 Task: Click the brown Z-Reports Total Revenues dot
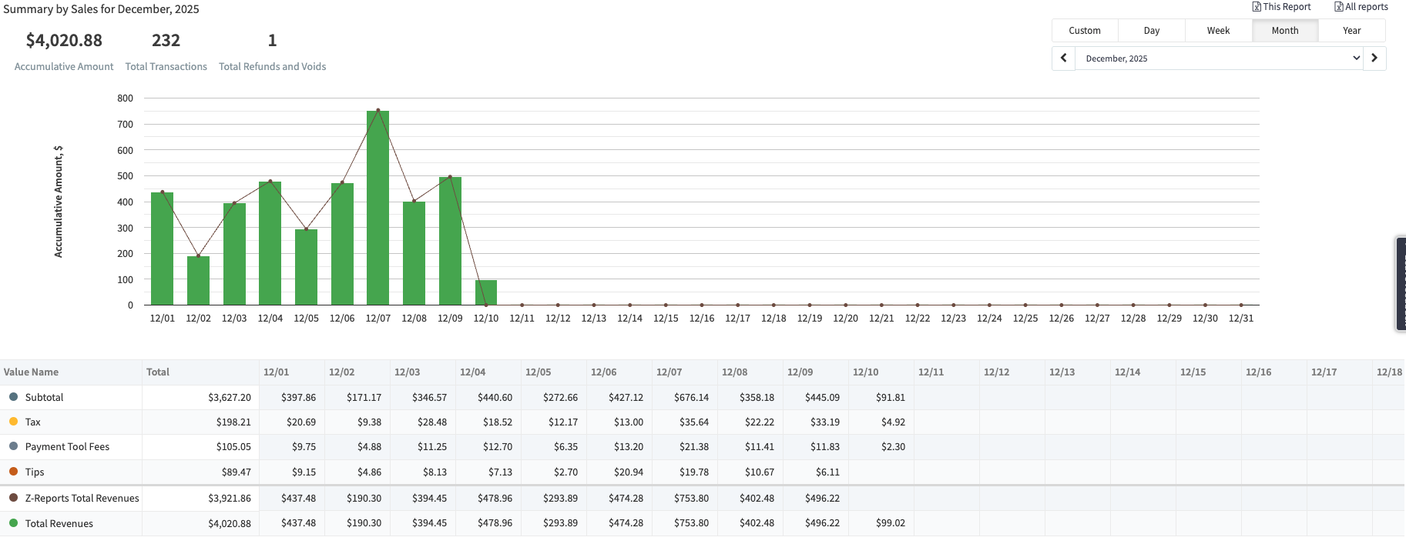click(x=13, y=498)
